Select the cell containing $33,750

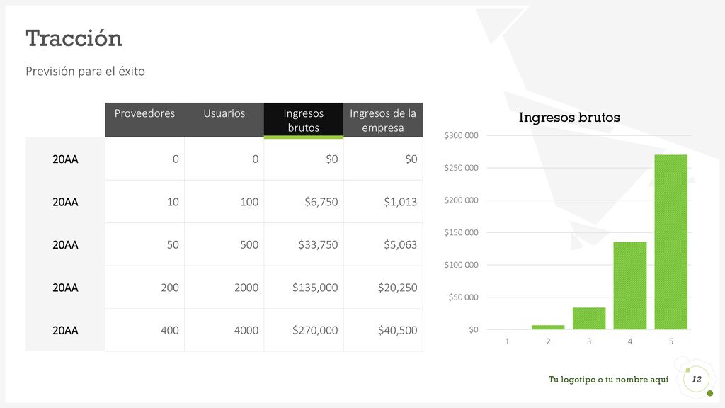[x=304, y=244]
